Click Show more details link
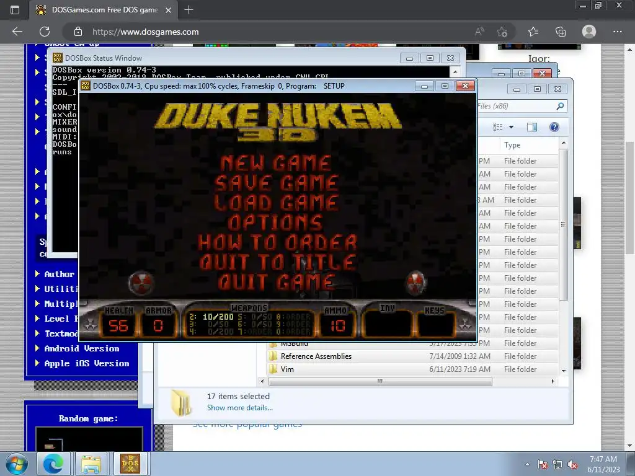Image resolution: width=635 pixels, height=476 pixels. pyautogui.click(x=240, y=408)
